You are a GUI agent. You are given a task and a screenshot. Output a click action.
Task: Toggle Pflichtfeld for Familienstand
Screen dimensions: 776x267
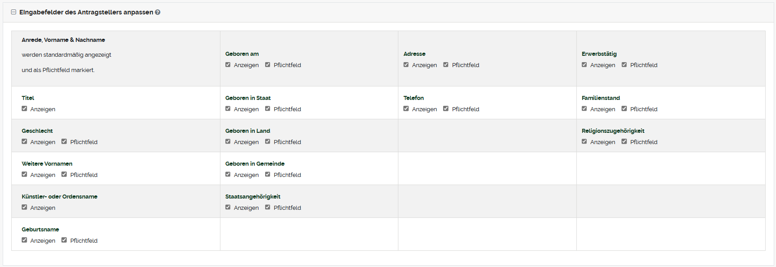tap(624, 109)
